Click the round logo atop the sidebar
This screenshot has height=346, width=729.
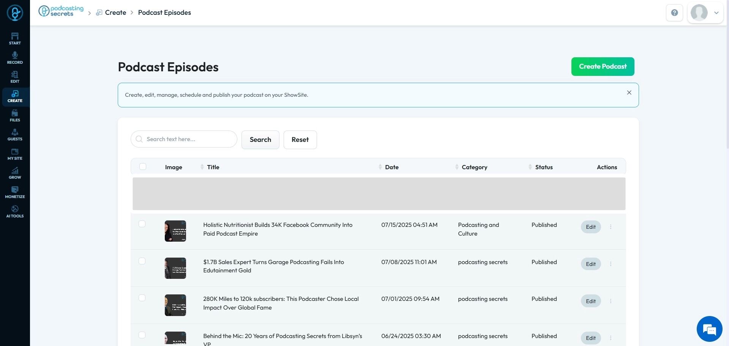tap(15, 13)
